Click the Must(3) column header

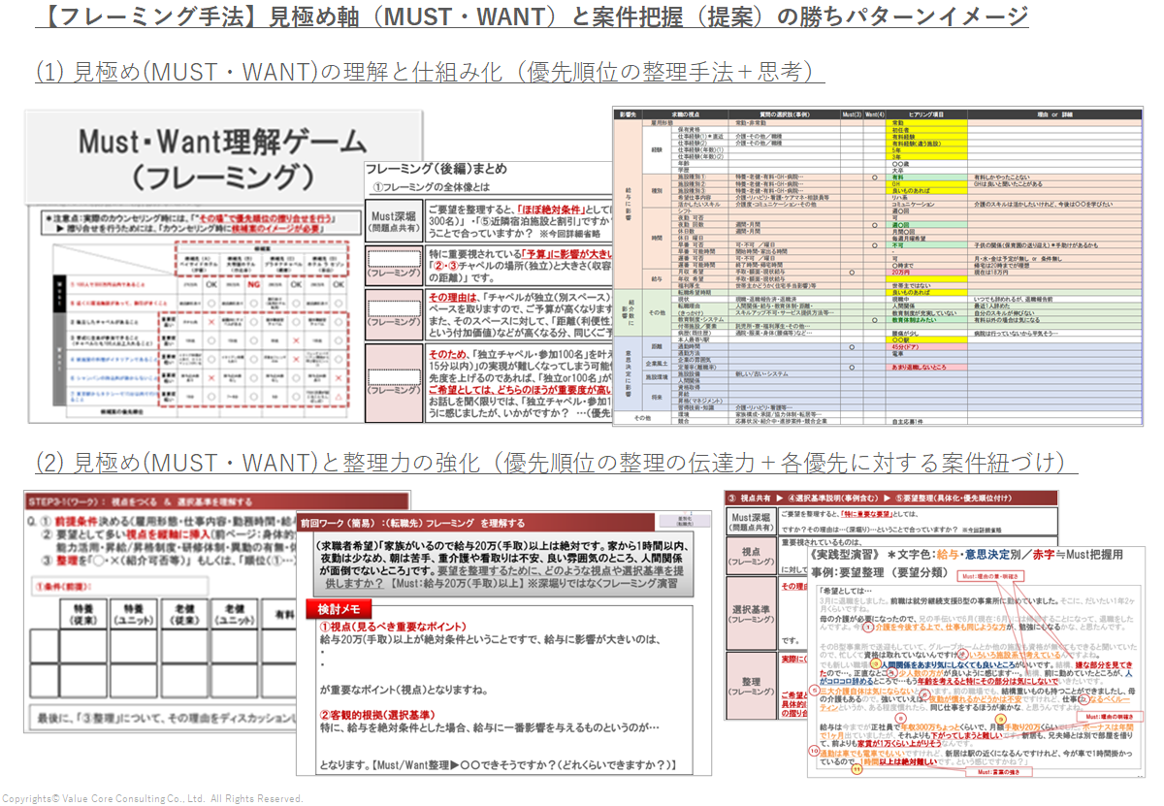(851, 114)
